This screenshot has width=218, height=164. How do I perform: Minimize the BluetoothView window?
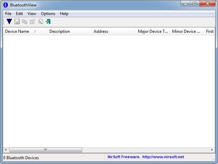186,4
